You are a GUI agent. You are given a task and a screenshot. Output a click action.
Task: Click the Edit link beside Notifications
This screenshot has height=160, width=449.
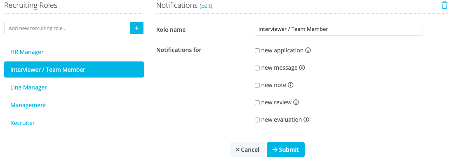[206, 6]
